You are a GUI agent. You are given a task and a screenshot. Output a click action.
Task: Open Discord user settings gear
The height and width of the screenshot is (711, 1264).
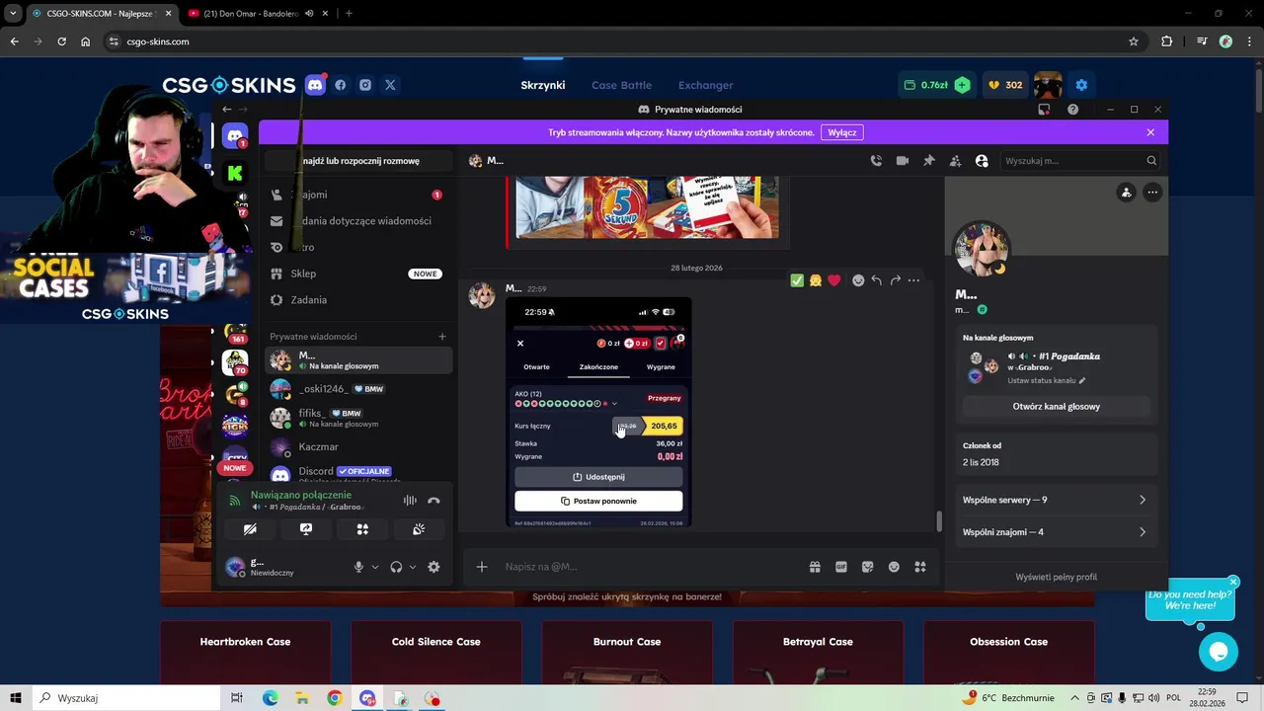pyautogui.click(x=434, y=567)
